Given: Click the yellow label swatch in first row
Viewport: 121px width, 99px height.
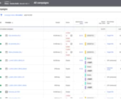Looking at the screenshot, I should (x=85, y=35).
